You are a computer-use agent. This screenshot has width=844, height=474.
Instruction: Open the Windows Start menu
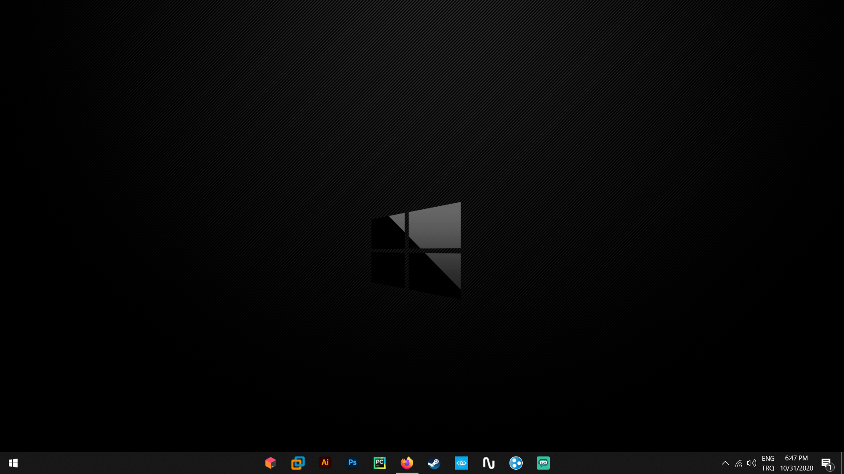click(13, 463)
